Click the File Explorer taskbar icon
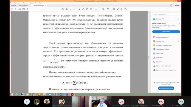 click(28, 95)
